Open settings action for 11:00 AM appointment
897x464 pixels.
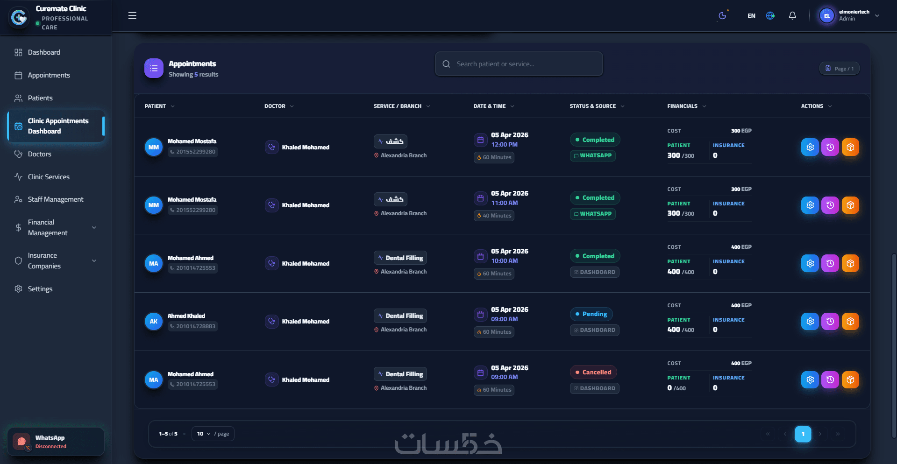(810, 205)
